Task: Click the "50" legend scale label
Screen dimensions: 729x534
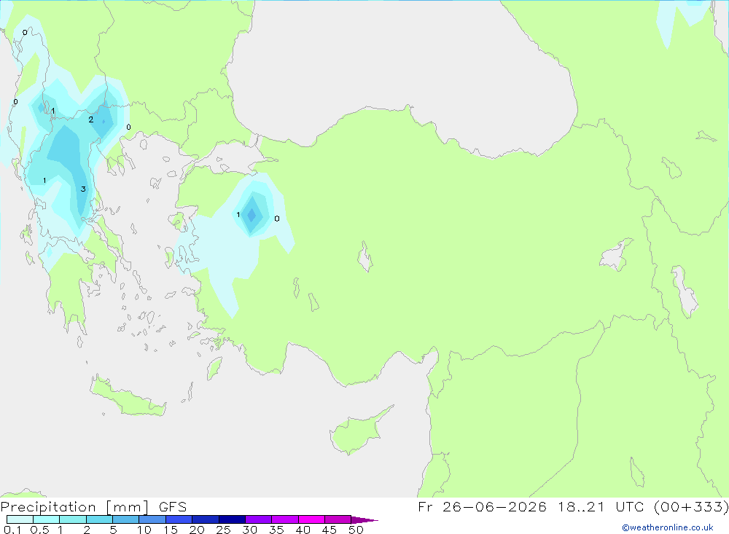Action: [x=356, y=530]
